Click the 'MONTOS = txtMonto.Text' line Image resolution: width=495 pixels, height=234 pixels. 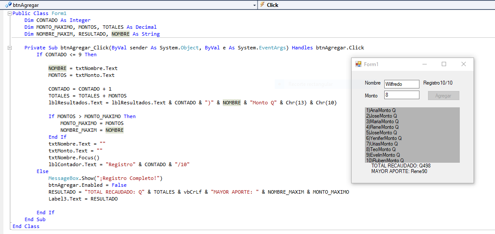click(x=82, y=75)
